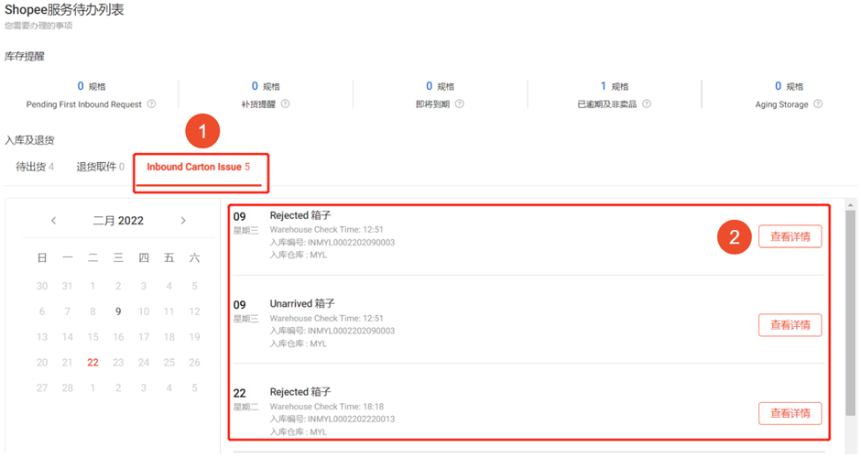Image resolution: width=861 pixels, height=458 pixels.
Task: Click help icon beside 补货提醒
Action: pos(285,104)
